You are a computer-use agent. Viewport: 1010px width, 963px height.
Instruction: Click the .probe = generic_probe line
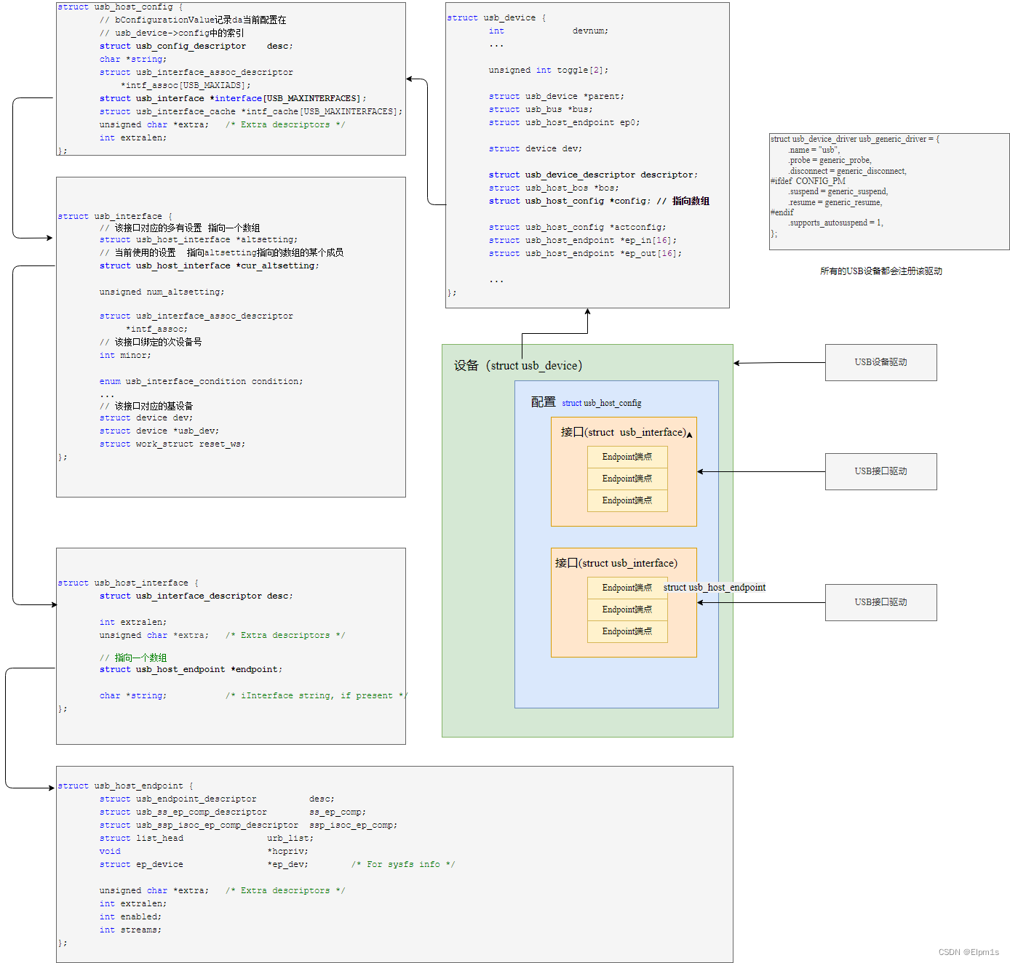click(829, 160)
